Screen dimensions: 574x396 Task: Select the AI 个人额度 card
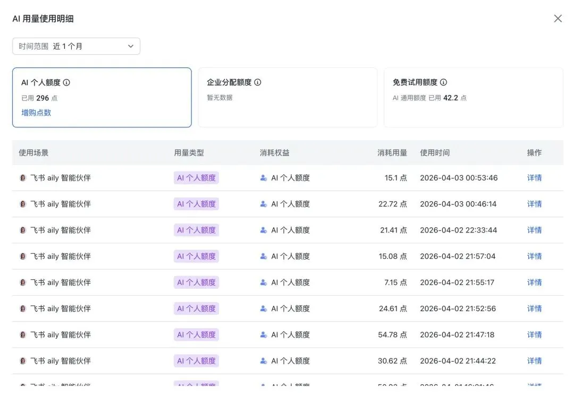click(102, 98)
